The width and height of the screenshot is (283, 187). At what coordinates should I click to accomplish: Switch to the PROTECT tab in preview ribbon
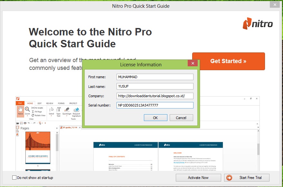pyautogui.click(x=73, y=103)
